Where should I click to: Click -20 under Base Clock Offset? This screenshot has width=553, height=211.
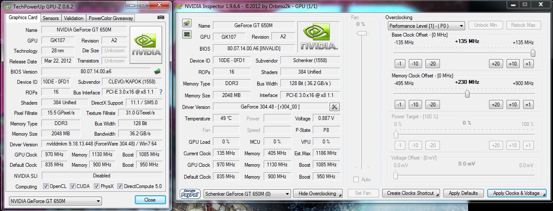(432, 64)
